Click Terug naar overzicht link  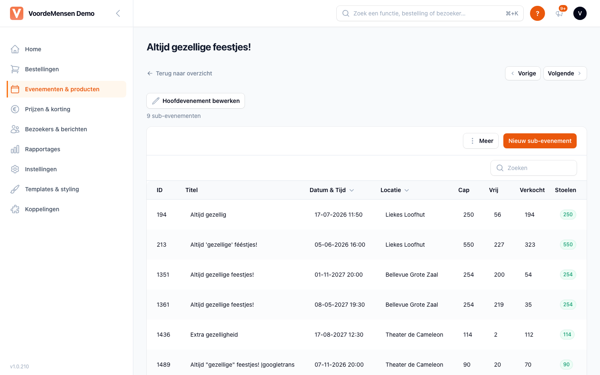[180, 73]
